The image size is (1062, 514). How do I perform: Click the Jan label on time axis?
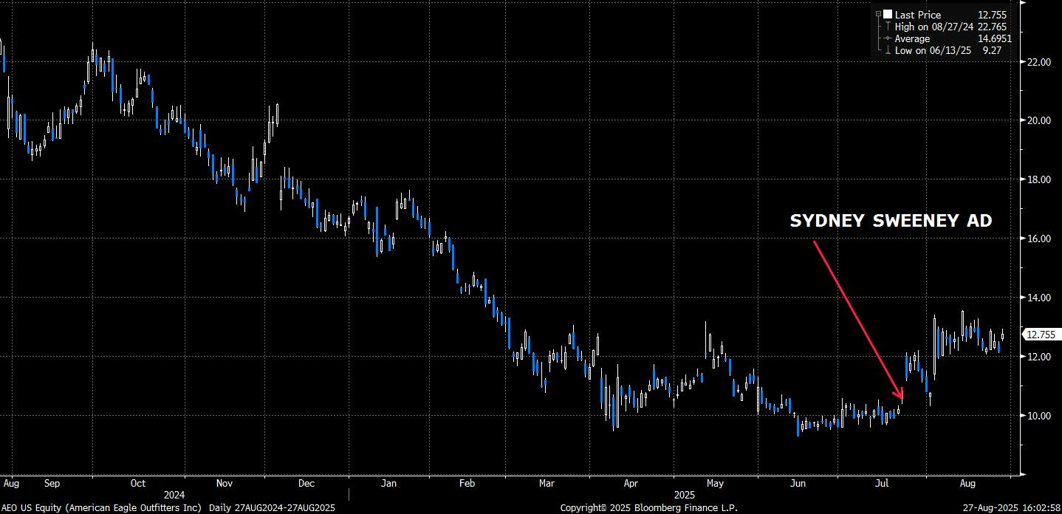coord(389,484)
